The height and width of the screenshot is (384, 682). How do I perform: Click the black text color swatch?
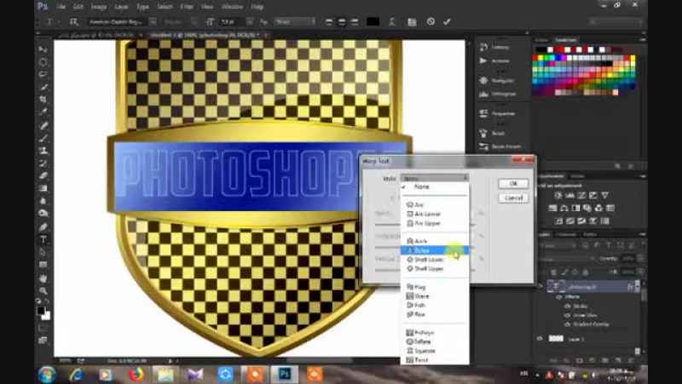pyautogui.click(x=372, y=21)
